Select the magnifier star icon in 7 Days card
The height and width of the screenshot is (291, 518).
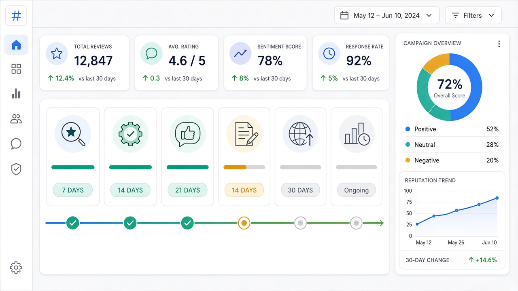click(73, 133)
